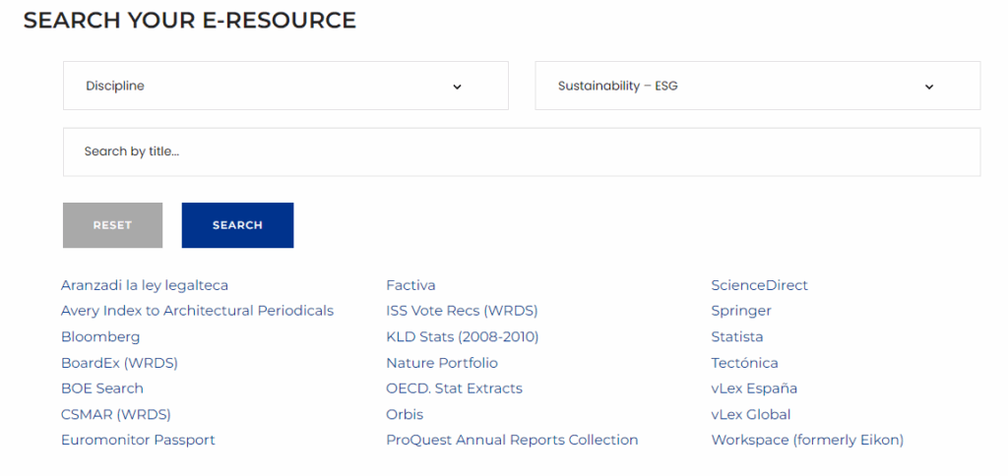The image size is (1008, 476).
Task: Open the Statista link
Action: 737,337
